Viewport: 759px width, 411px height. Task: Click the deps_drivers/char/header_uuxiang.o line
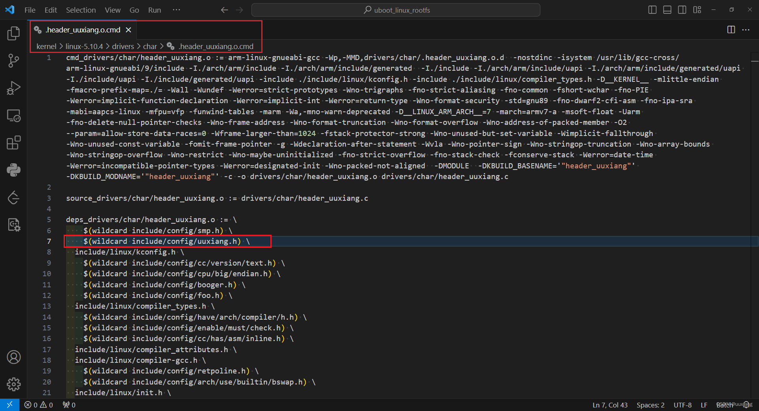pos(151,219)
